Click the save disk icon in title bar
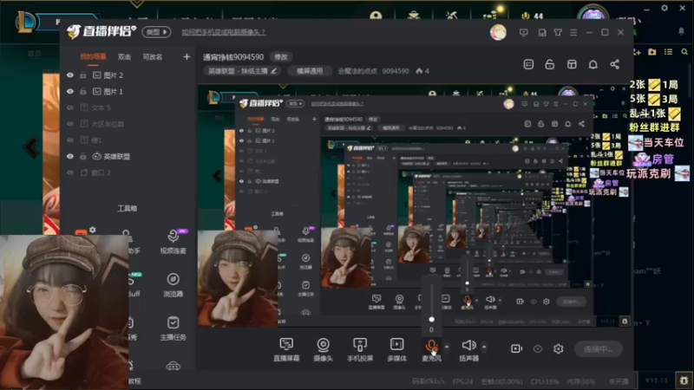The image size is (694, 390). click(x=542, y=32)
